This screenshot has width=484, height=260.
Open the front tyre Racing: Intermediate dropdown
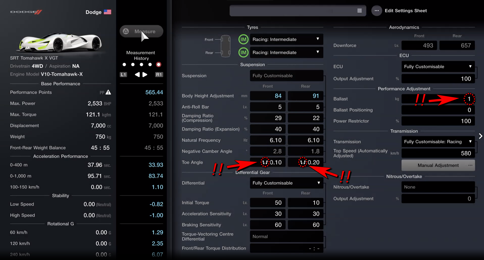[x=286, y=39]
